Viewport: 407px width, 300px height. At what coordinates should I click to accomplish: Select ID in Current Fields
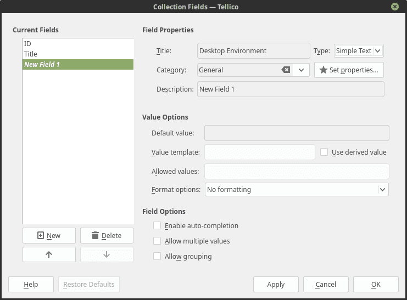pos(78,43)
